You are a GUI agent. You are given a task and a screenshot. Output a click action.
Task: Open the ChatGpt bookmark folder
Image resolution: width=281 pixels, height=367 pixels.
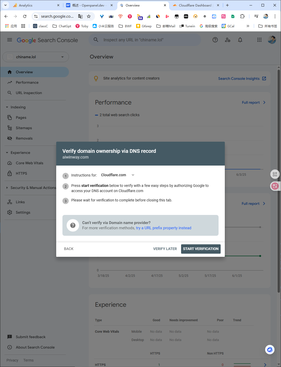62,26
